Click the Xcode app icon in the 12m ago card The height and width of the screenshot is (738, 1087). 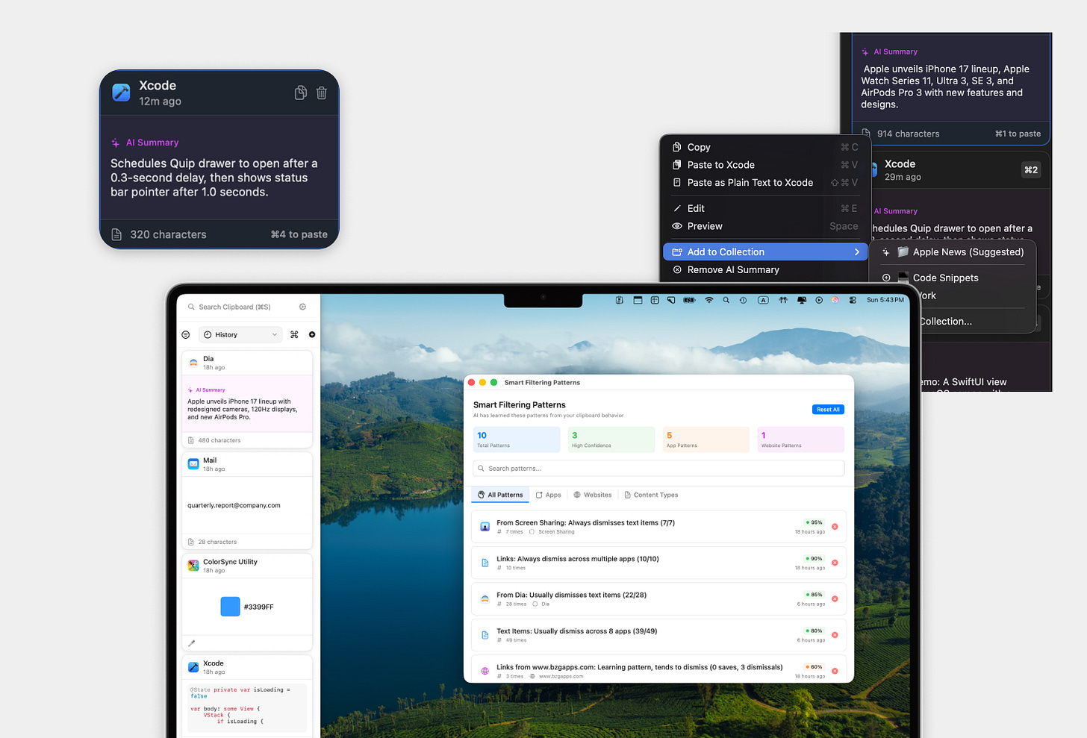click(x=121, y=93)
